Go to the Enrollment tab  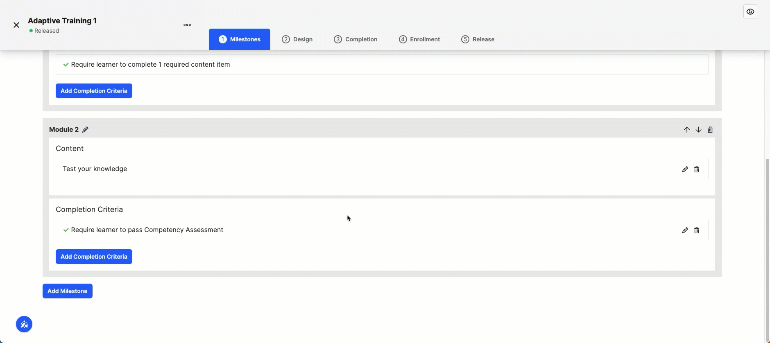(419, 39)
